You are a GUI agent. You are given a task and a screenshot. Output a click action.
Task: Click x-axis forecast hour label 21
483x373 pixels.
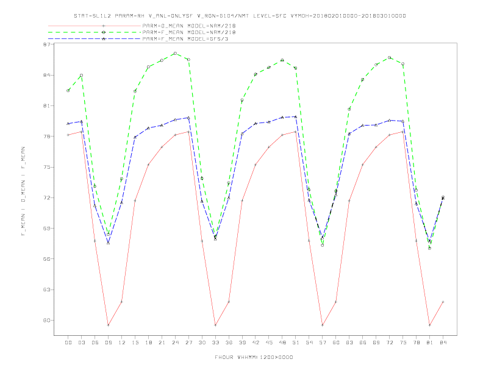click(x=162, y=343)
